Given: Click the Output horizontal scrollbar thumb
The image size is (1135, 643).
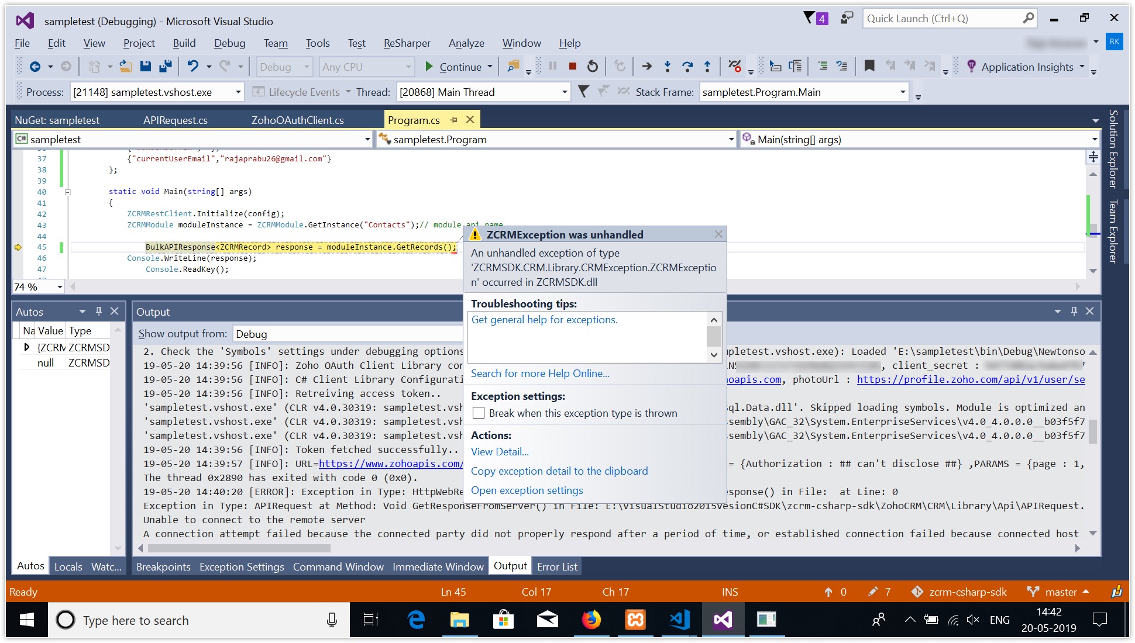Looking at the screenshot, I should point(239,548).
